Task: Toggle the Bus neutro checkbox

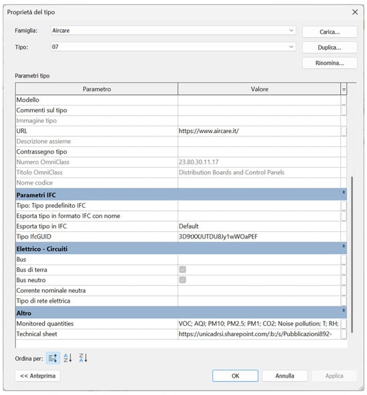Action: pos(183,280)
